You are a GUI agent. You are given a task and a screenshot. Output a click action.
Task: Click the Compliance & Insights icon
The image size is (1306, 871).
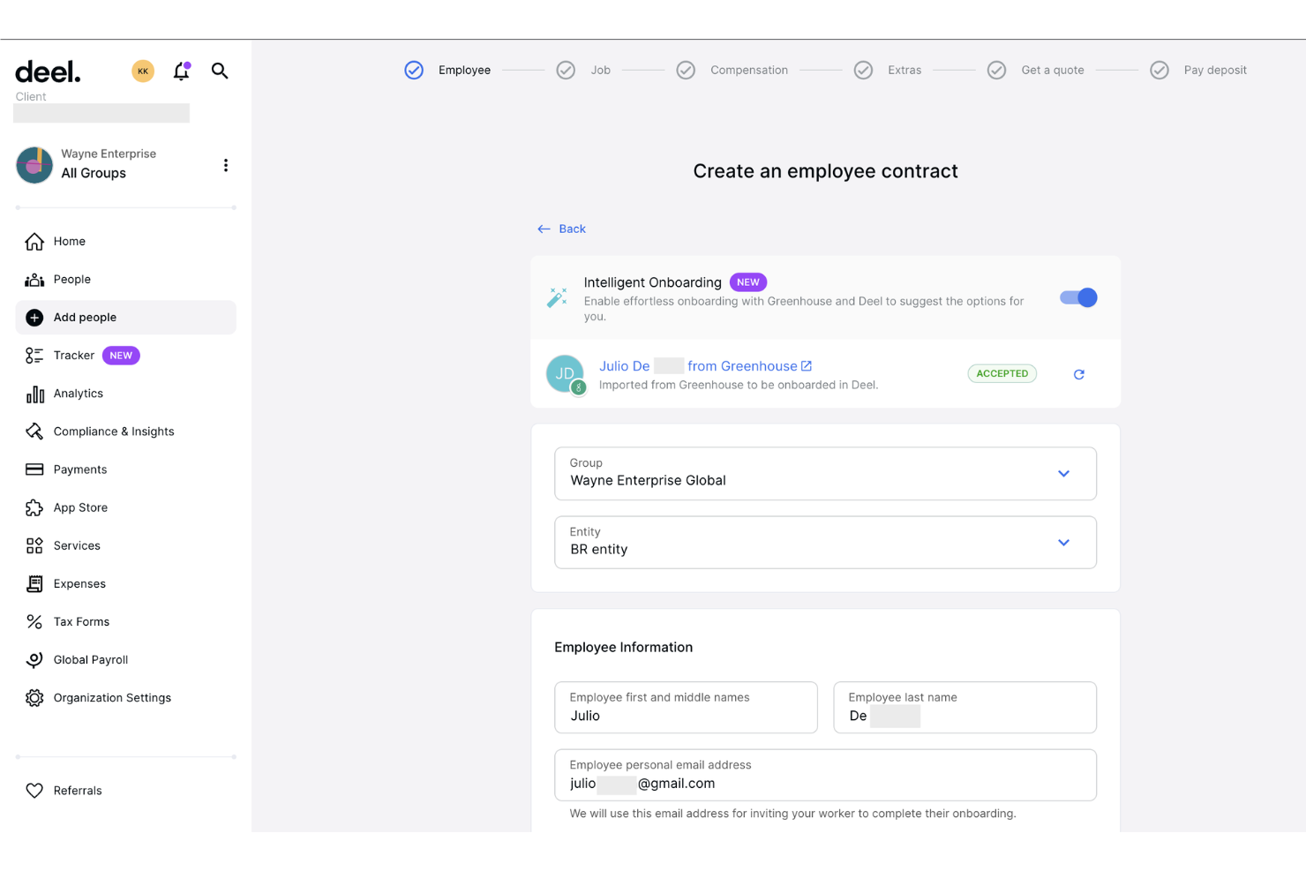click(34, 431)
